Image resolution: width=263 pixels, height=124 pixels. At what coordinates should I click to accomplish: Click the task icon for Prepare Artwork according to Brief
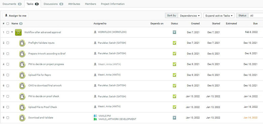[22, 54]
